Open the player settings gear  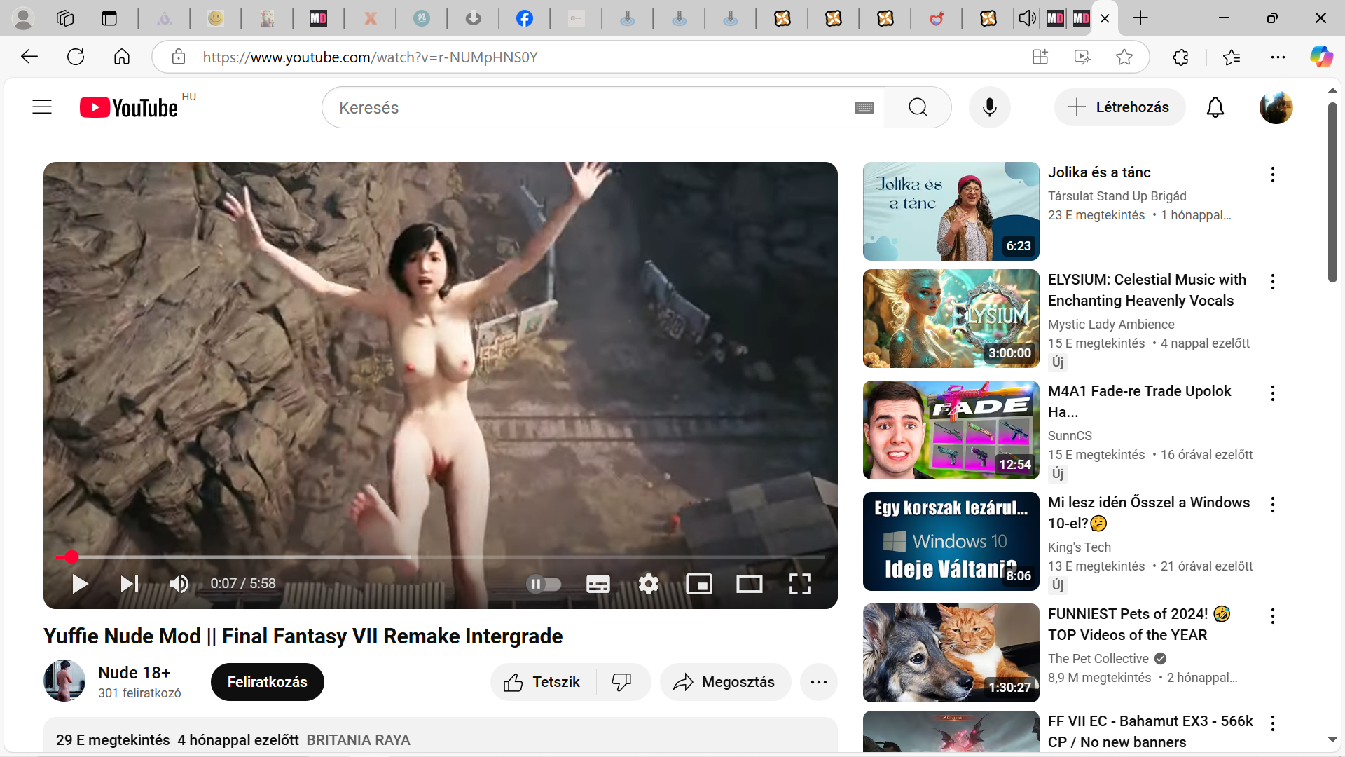pos(649,584)
